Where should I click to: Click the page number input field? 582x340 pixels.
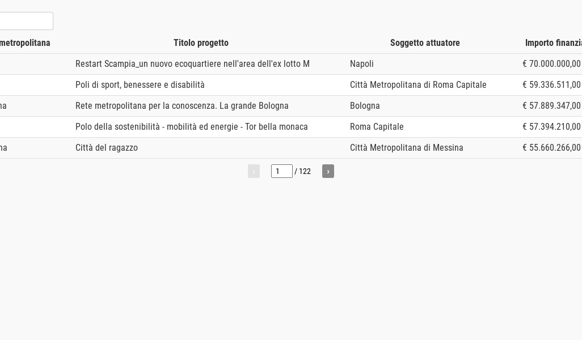tap(282, 171)
